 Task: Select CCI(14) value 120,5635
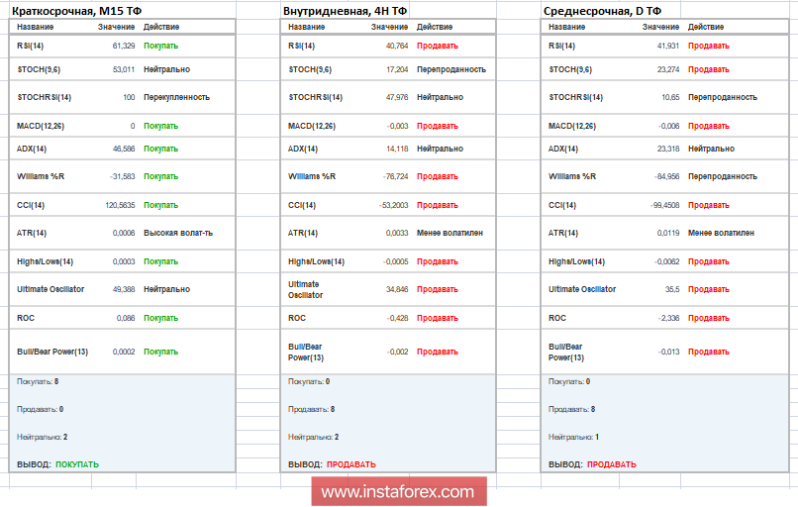pos(120,206)
